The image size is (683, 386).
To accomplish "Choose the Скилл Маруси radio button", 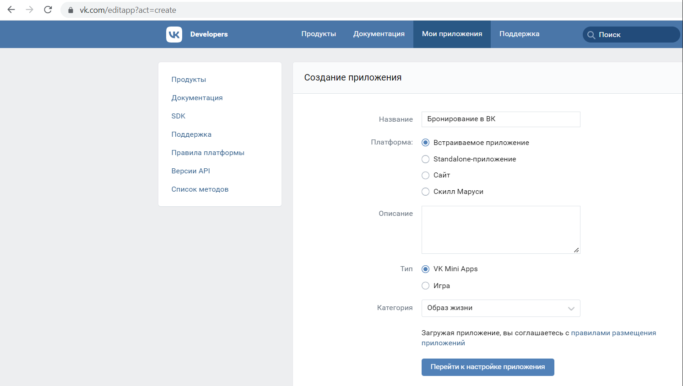I will (425, 192).
